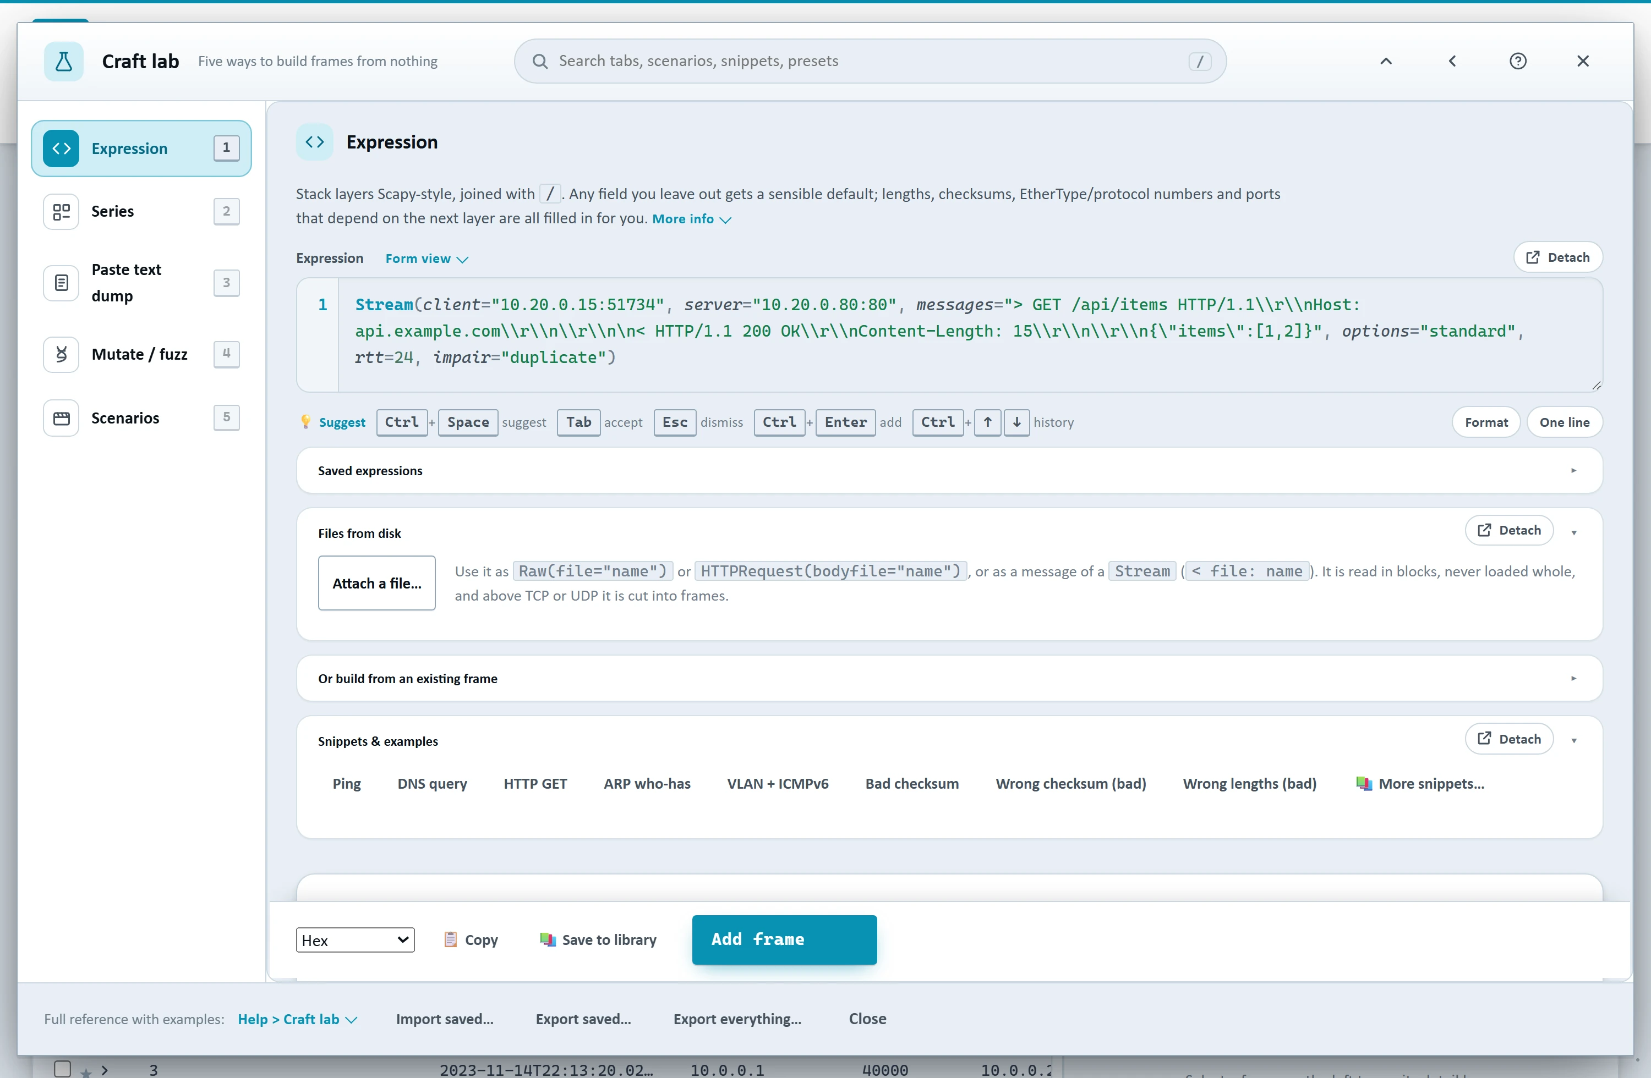This screenshot has height=1078, width=1651.
Task: Open help via question mark icon
Action: tap(1518, 61)
